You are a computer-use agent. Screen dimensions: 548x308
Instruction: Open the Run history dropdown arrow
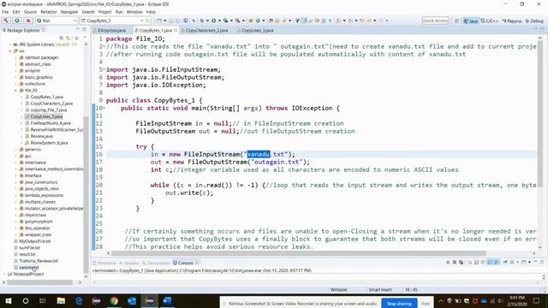(219, 21)
